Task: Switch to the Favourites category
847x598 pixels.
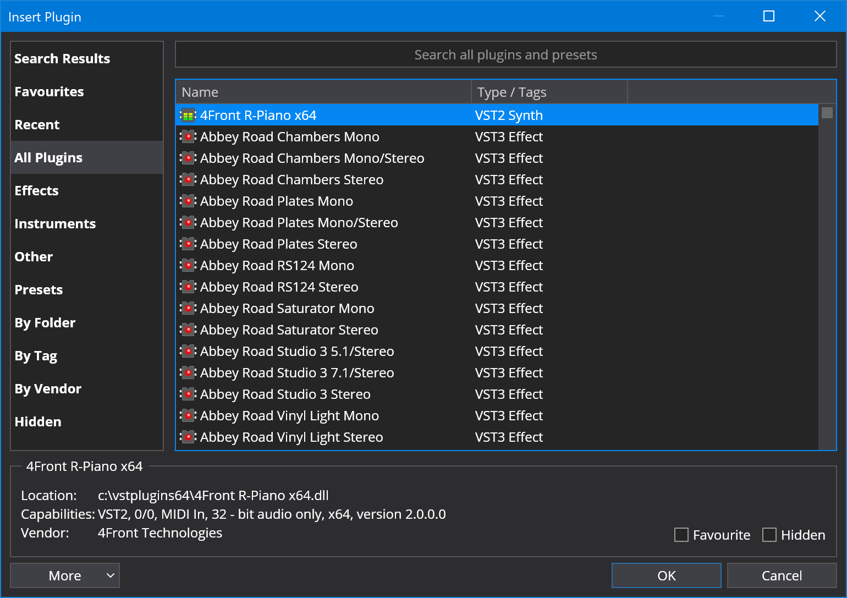Action: click(x=87, y=91)
